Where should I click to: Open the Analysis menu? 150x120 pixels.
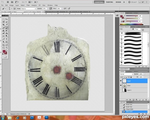tap(34, 5)
